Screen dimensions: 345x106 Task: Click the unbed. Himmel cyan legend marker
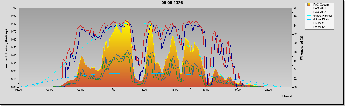point(309,16)
